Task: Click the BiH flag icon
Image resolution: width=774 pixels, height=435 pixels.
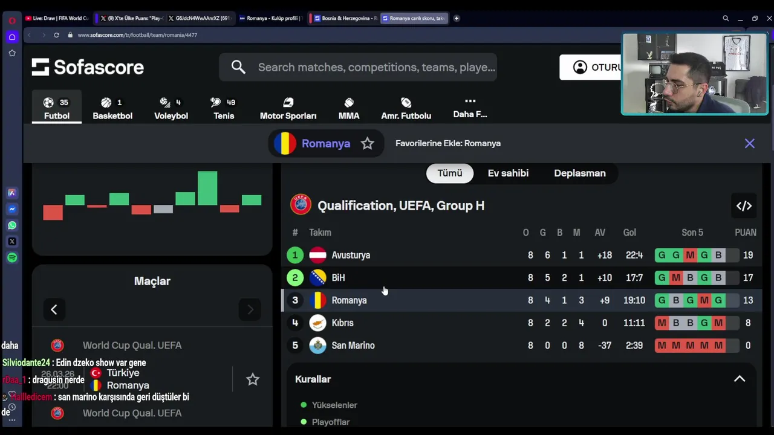Action: (x=317, y=278)
